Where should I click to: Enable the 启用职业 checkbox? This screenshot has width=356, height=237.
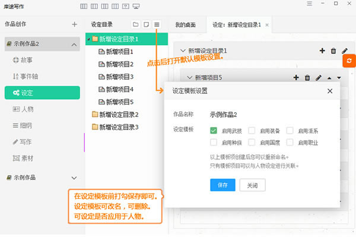coord(290,143)
